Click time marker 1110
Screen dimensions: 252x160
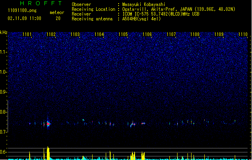[243, 34]
